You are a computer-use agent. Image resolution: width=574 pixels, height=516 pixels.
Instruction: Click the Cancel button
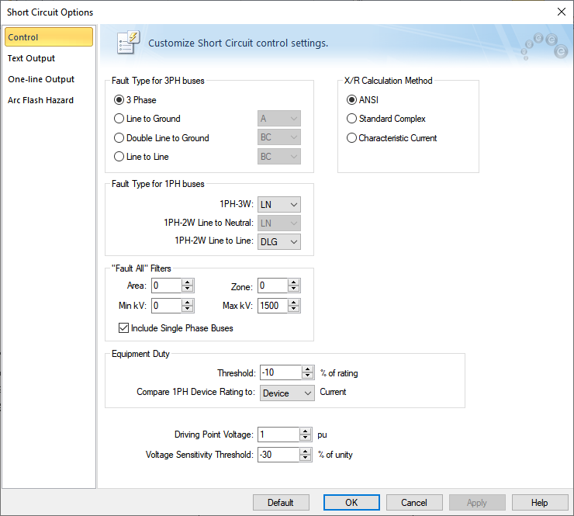(414, 502)
